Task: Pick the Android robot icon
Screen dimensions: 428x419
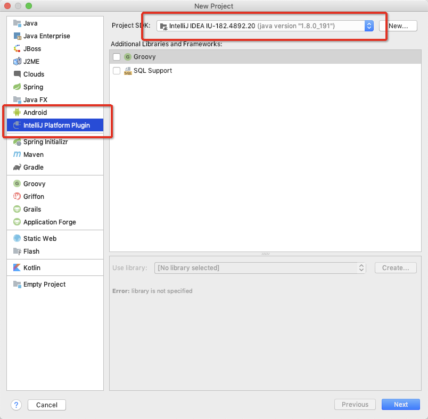Action: pos(17,112)
